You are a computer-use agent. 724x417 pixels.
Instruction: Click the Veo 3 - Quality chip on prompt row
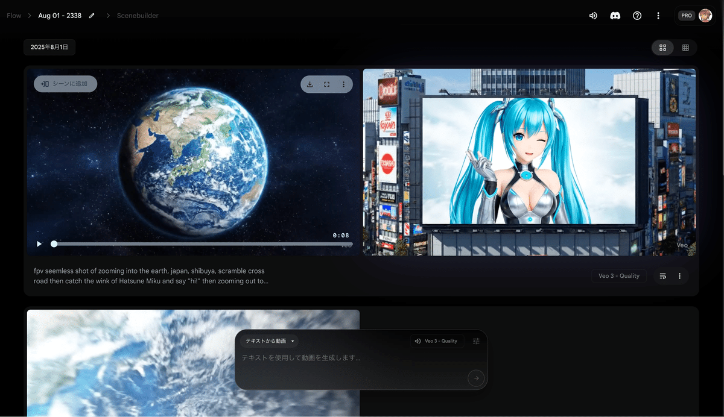618,276
